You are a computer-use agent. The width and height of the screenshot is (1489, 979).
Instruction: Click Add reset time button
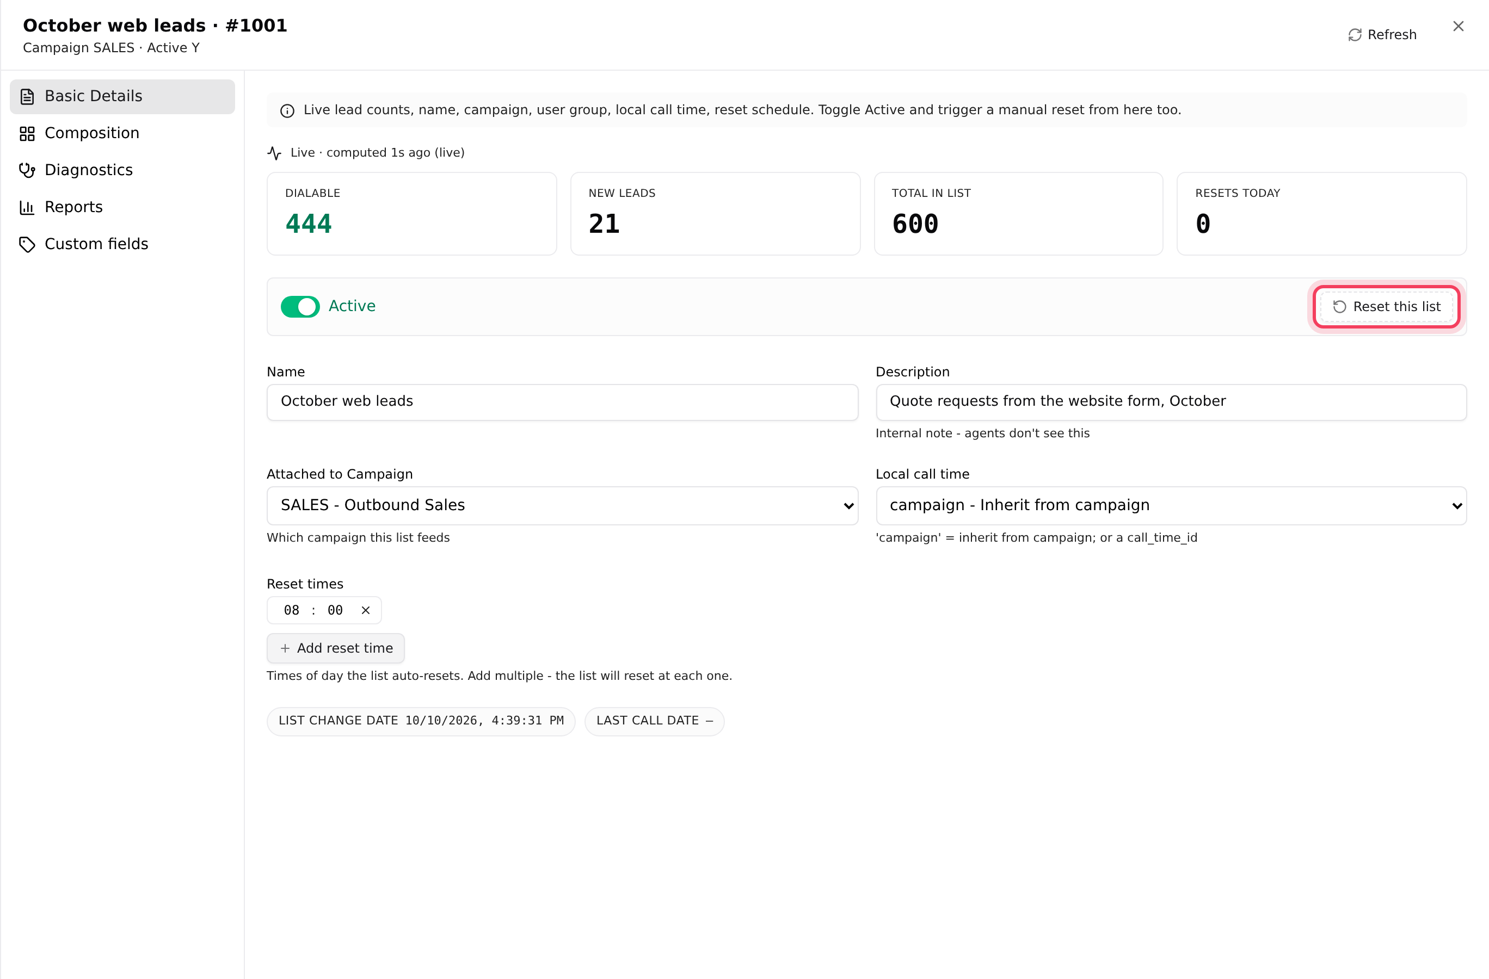click(335, 648)
